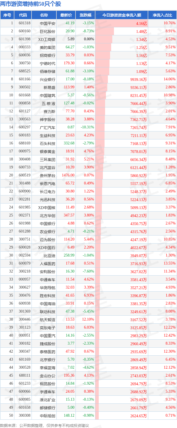Select stock name 兴业银行
Screen dimensions: 177x428
pos(48,80)
